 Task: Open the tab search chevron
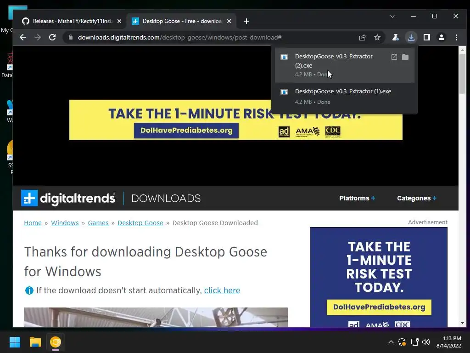pyautogui.click(x=392, y=16)
